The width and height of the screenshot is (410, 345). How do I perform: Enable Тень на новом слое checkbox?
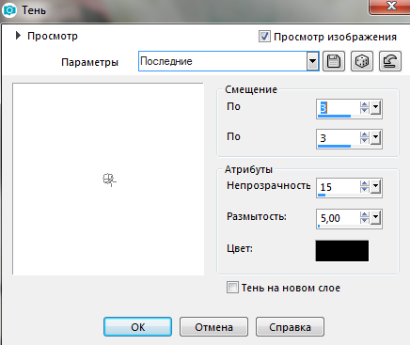pyautogui.click(x=232, y=288)
